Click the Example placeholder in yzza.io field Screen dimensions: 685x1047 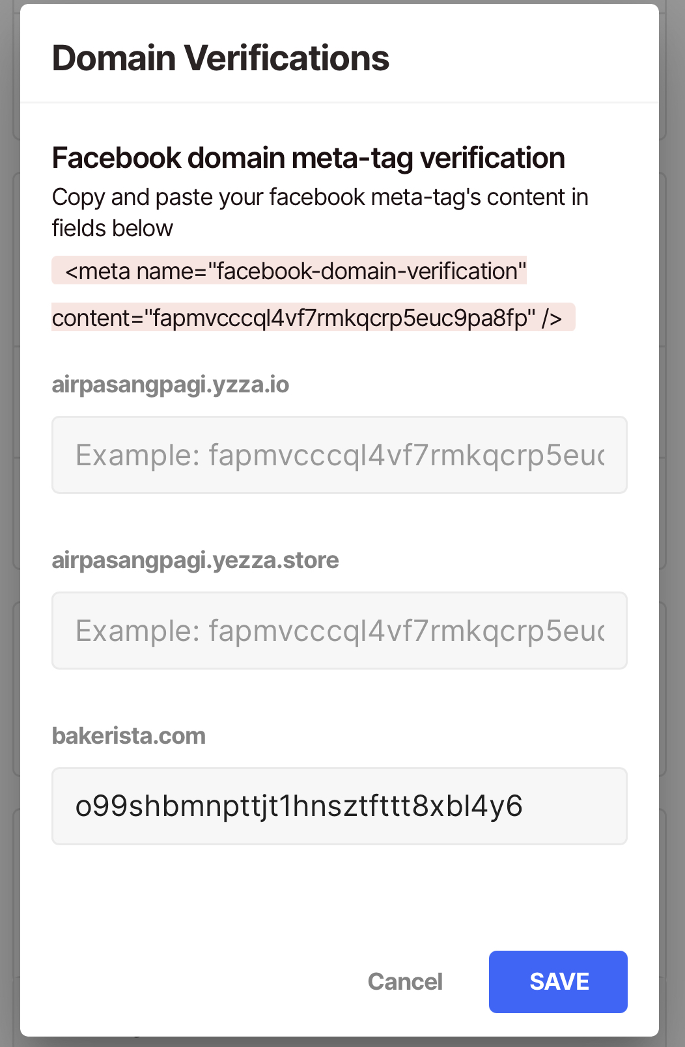click(x=340, y=455)
